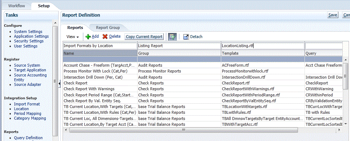
Task: Open Category Mapping link
Action: tap(30, 118)
